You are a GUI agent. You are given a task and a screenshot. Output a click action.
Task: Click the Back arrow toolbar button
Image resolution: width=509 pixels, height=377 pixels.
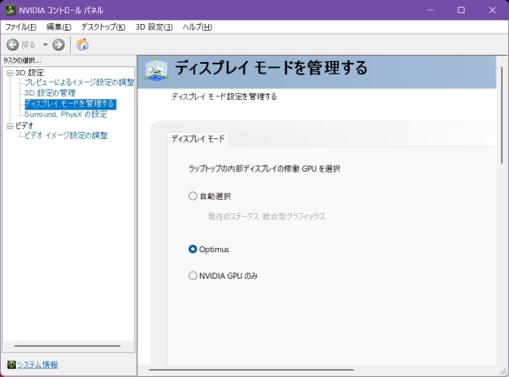point(12,45)
